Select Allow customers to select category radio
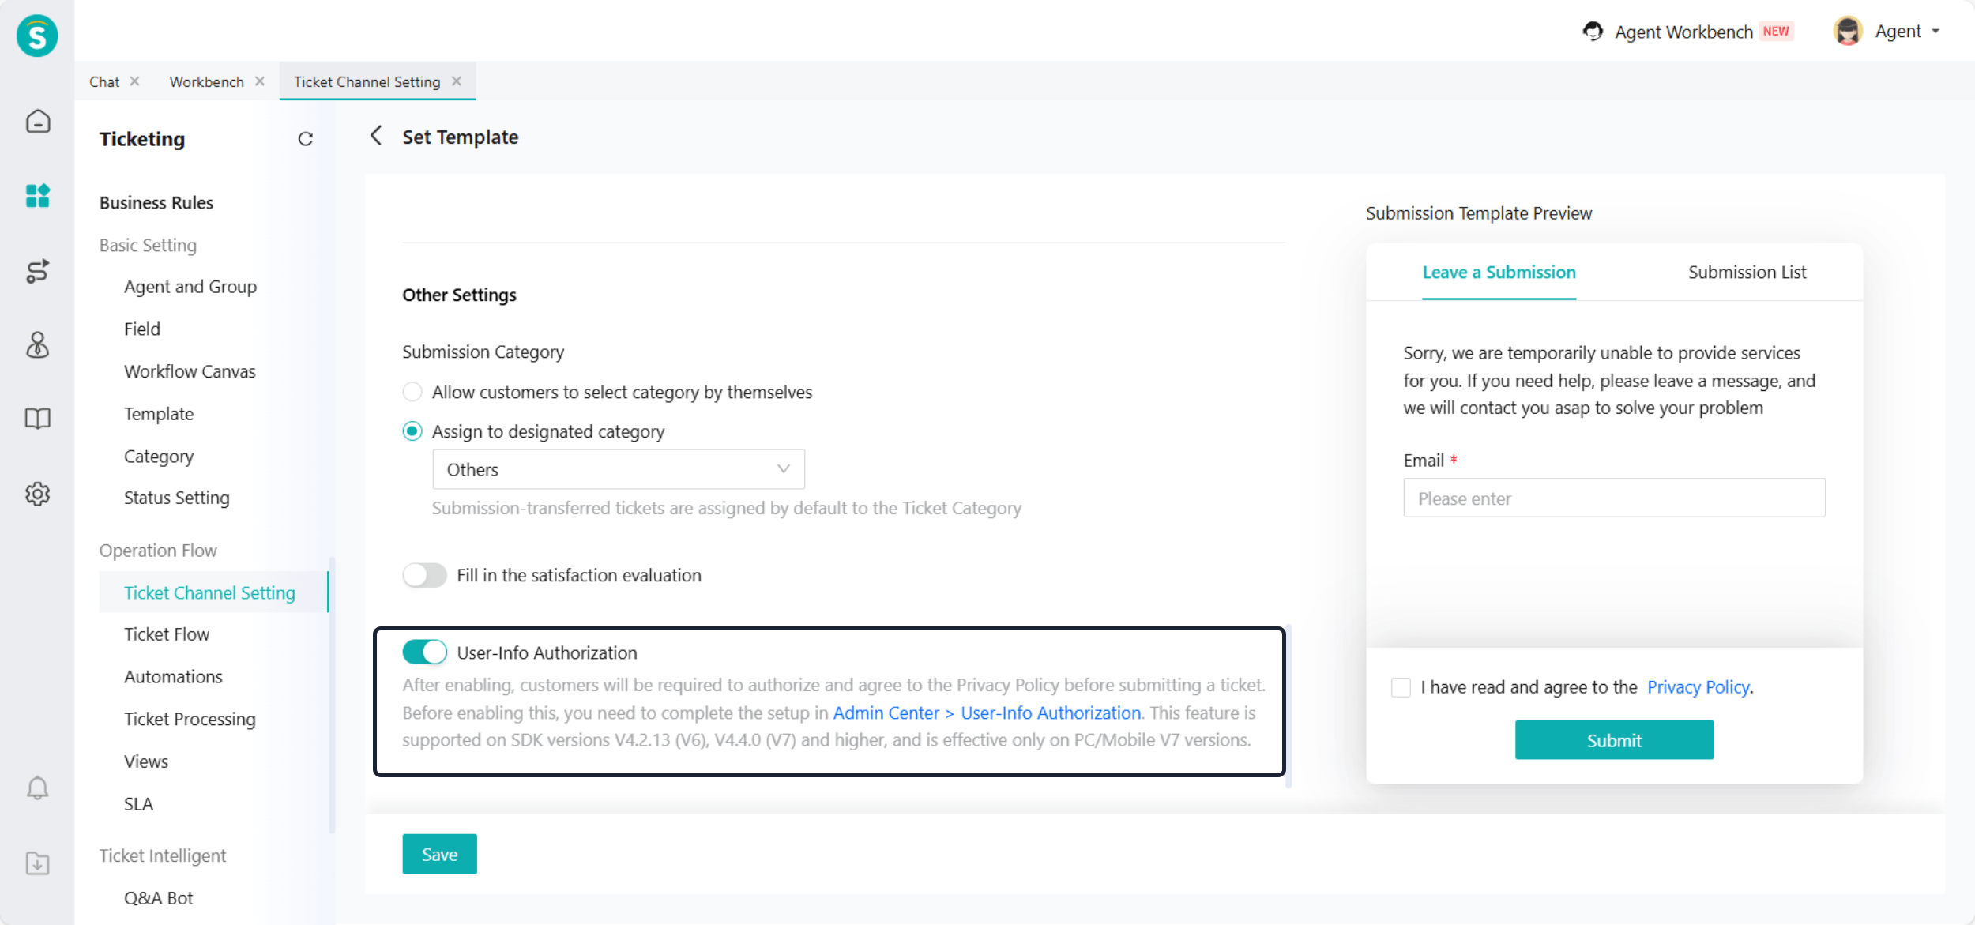The width and height of the screenshot is (1975, 925). point(412,392)
